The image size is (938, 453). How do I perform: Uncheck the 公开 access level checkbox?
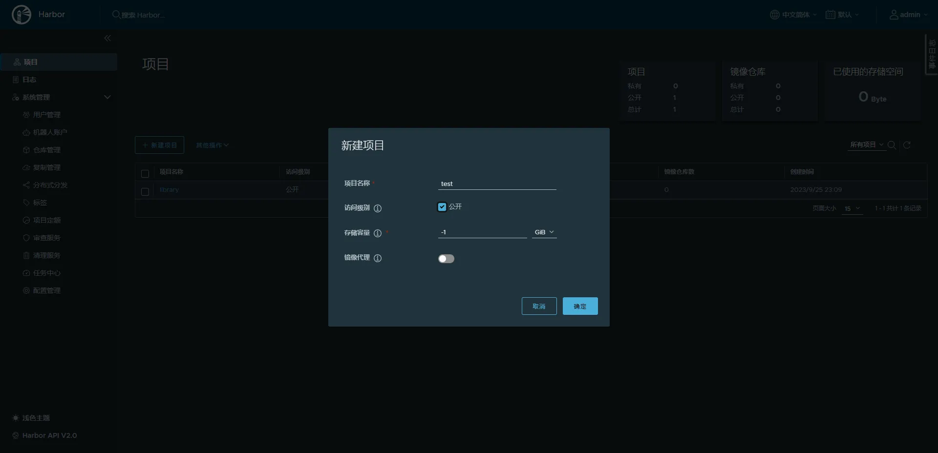tap(442, 207)
